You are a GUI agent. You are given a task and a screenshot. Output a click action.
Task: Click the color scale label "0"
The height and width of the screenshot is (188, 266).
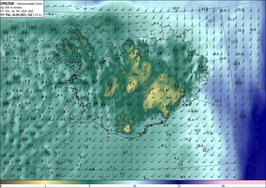click(x=1, y=186)
